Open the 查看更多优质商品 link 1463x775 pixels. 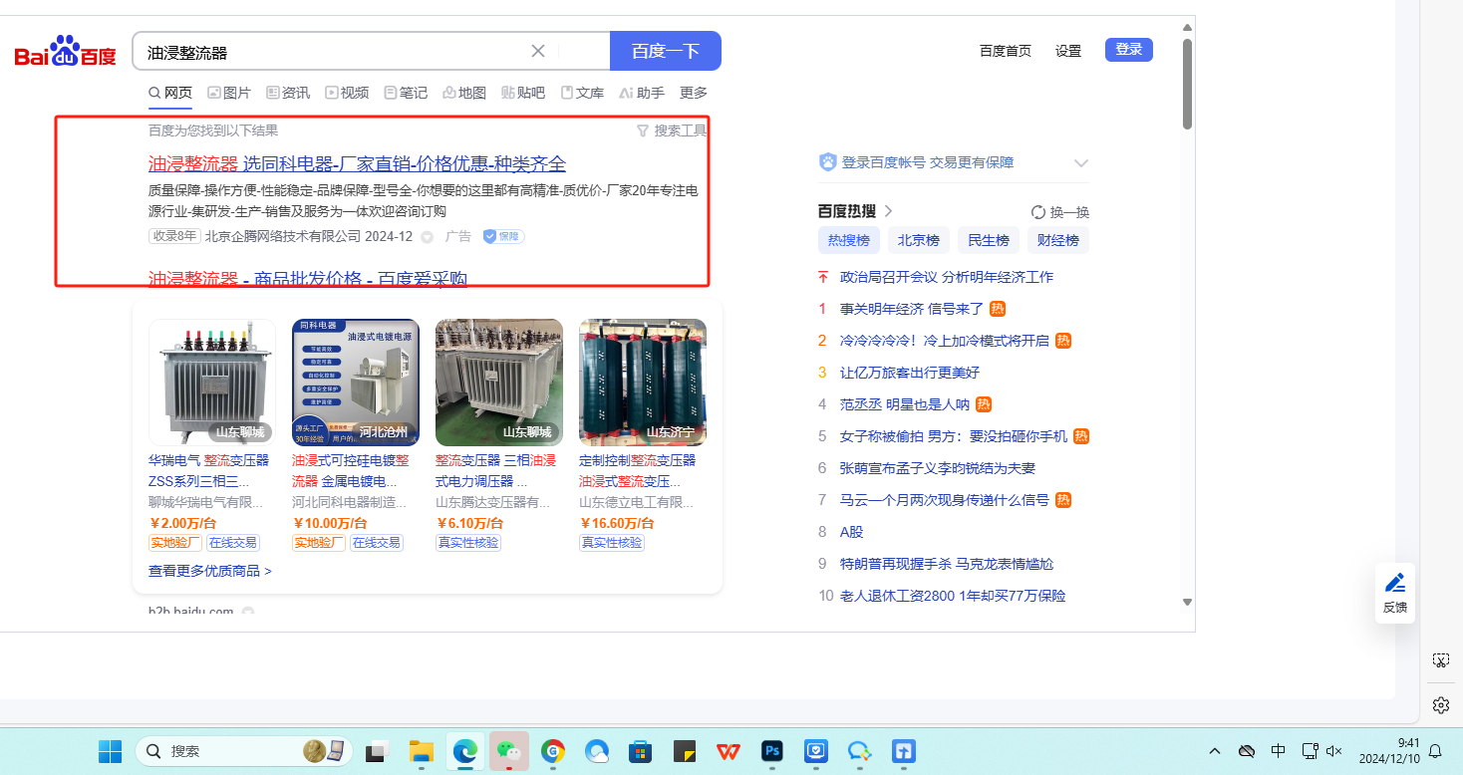(209, 571)
